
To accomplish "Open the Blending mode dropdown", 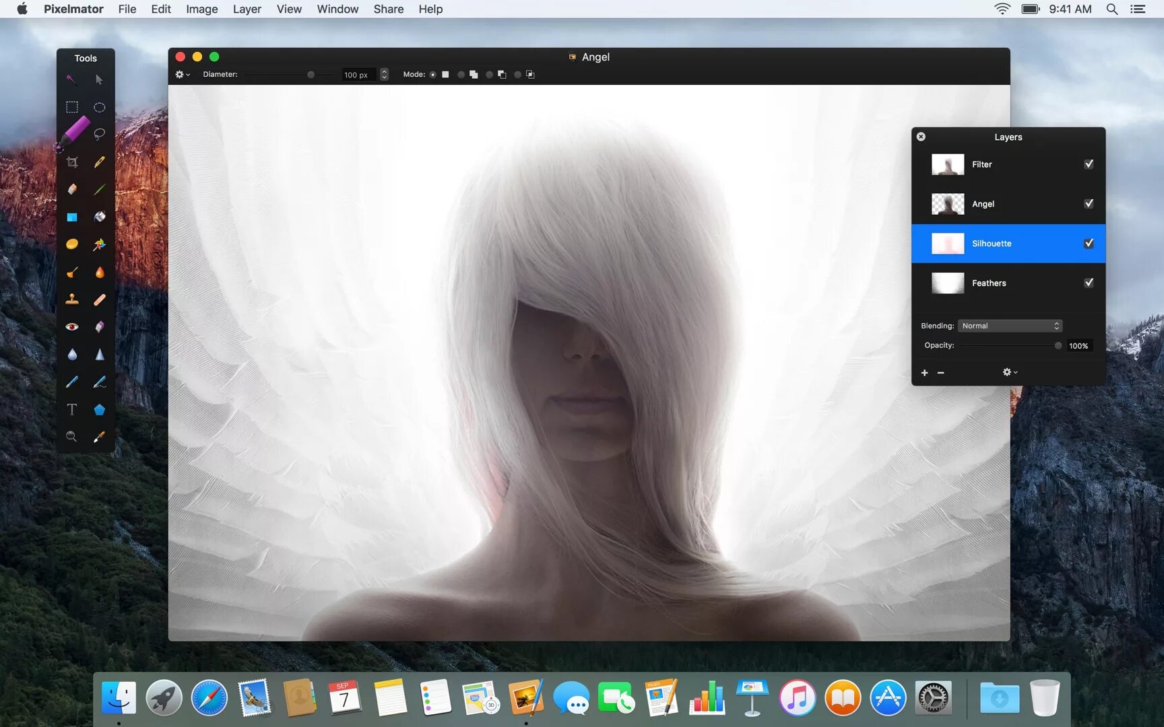I will coord(1010,326).
